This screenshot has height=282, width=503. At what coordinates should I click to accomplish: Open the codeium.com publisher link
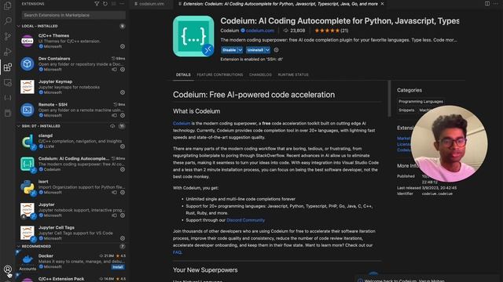coord(260,31)
